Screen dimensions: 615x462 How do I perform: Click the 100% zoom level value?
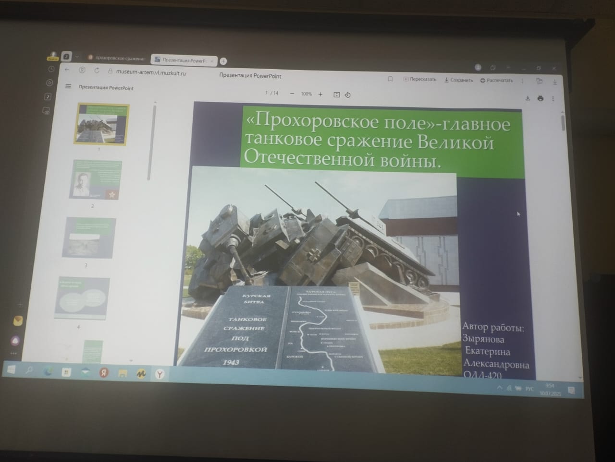307,94
